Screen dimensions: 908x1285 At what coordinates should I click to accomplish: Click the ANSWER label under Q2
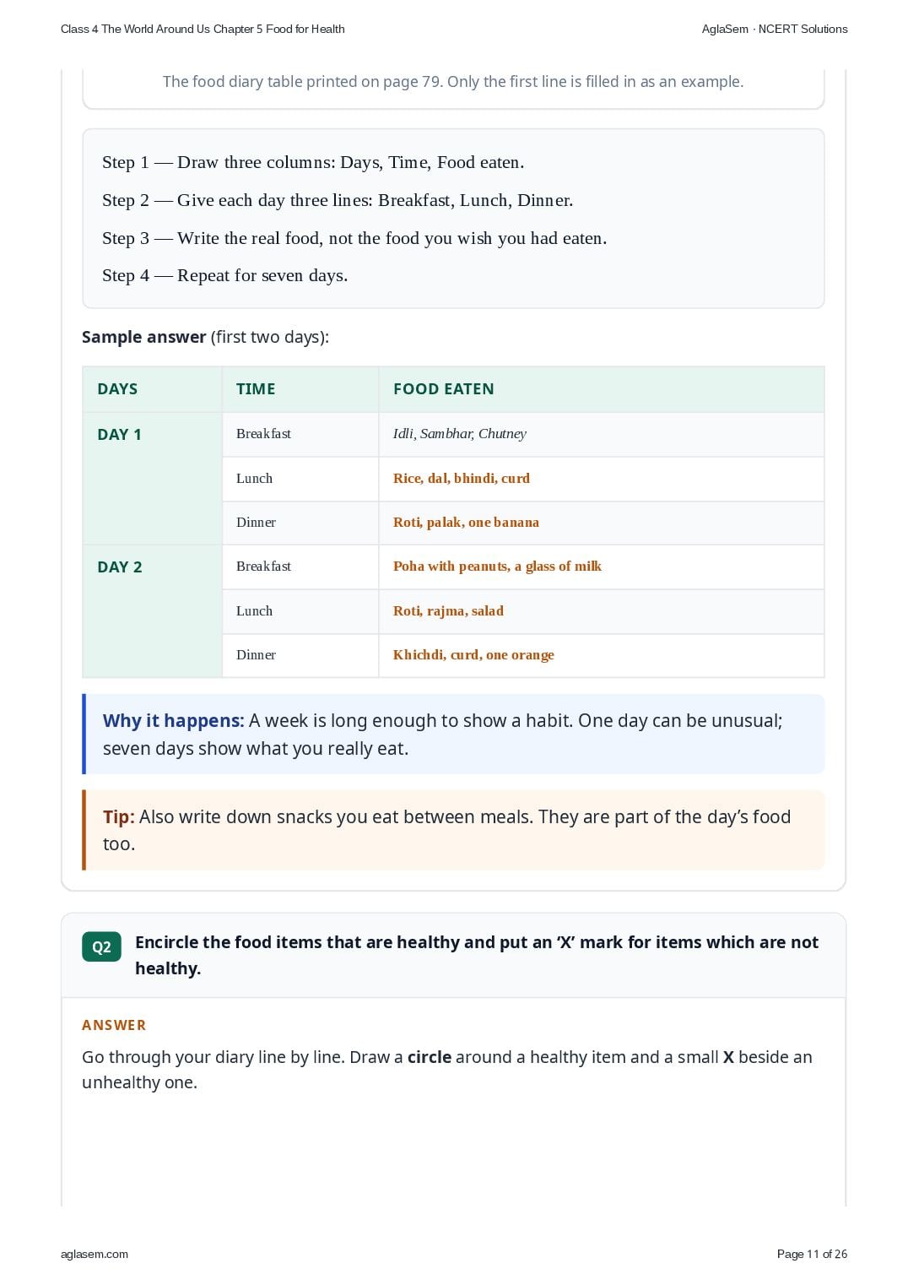[x=114, y=1025]
